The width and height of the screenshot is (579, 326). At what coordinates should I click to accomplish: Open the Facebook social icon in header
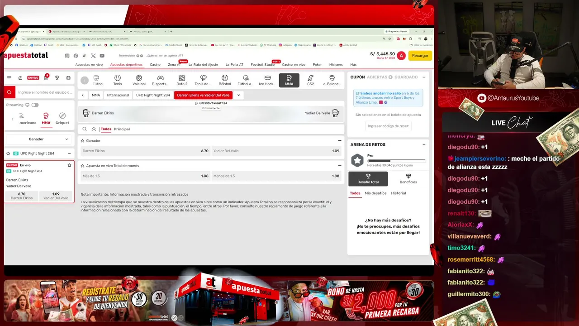76,56
